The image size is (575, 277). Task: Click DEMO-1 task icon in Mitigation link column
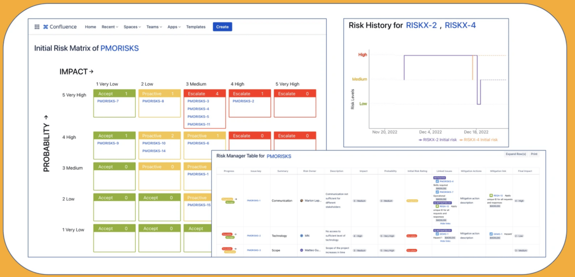click(x=491, y=234)
